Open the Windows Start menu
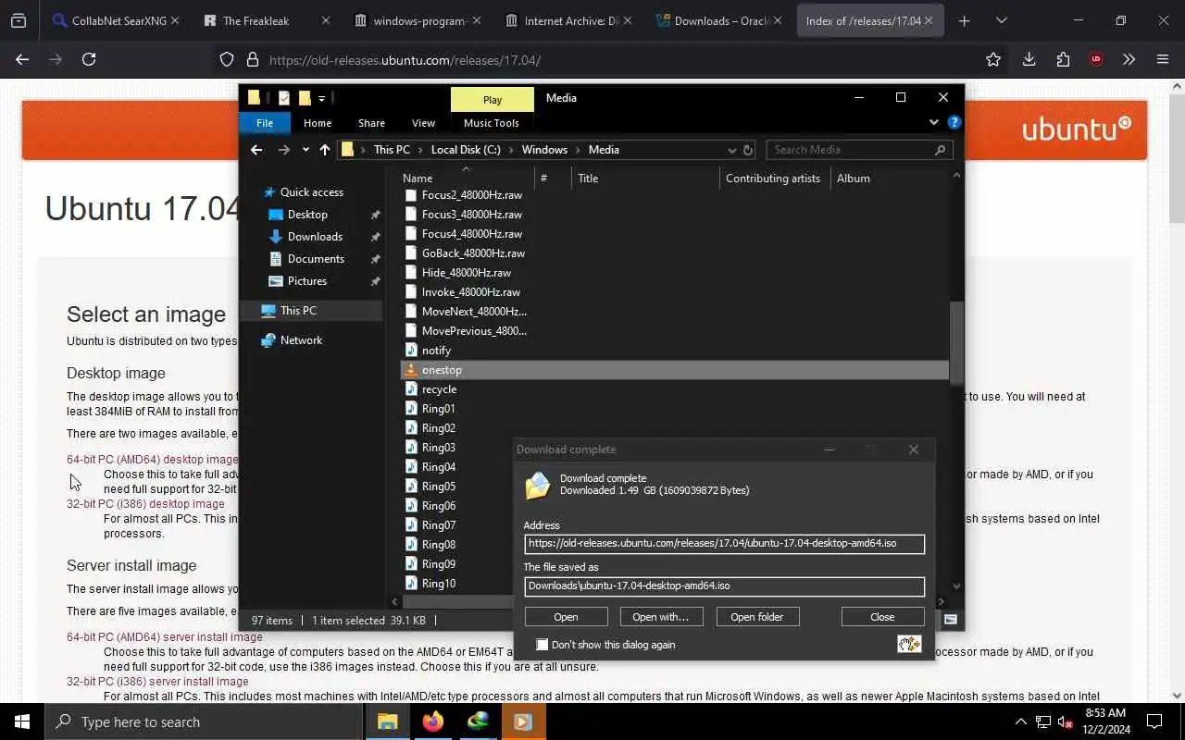Screen dimensions: 1185x740 [22, 721]
